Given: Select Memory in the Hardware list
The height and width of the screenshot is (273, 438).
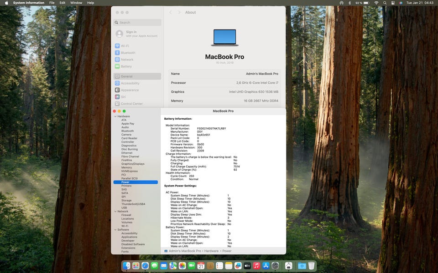Looking at the screenshot, I should pyautogui.click(x=126, y=167).
